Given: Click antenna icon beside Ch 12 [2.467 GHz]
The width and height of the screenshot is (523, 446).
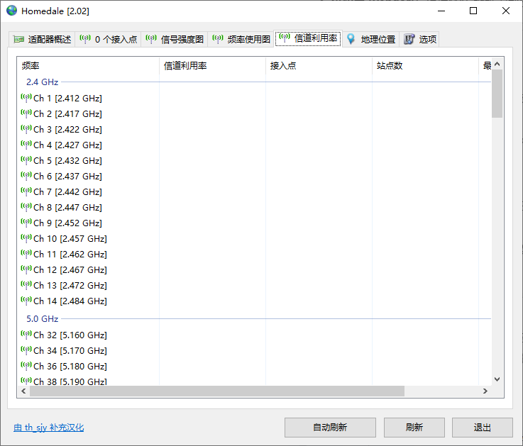Looking at the screenshot, I should point(26,269).
